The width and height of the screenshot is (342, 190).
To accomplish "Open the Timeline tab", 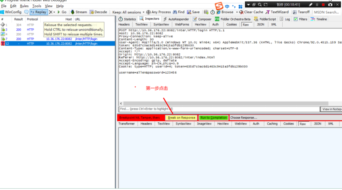I will point(319,19).
